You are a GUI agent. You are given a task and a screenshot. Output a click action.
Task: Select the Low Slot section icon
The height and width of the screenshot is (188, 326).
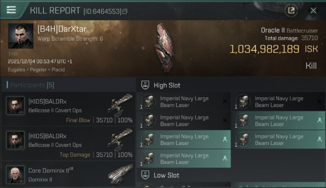pyautogui.click(x=145, y=175)
